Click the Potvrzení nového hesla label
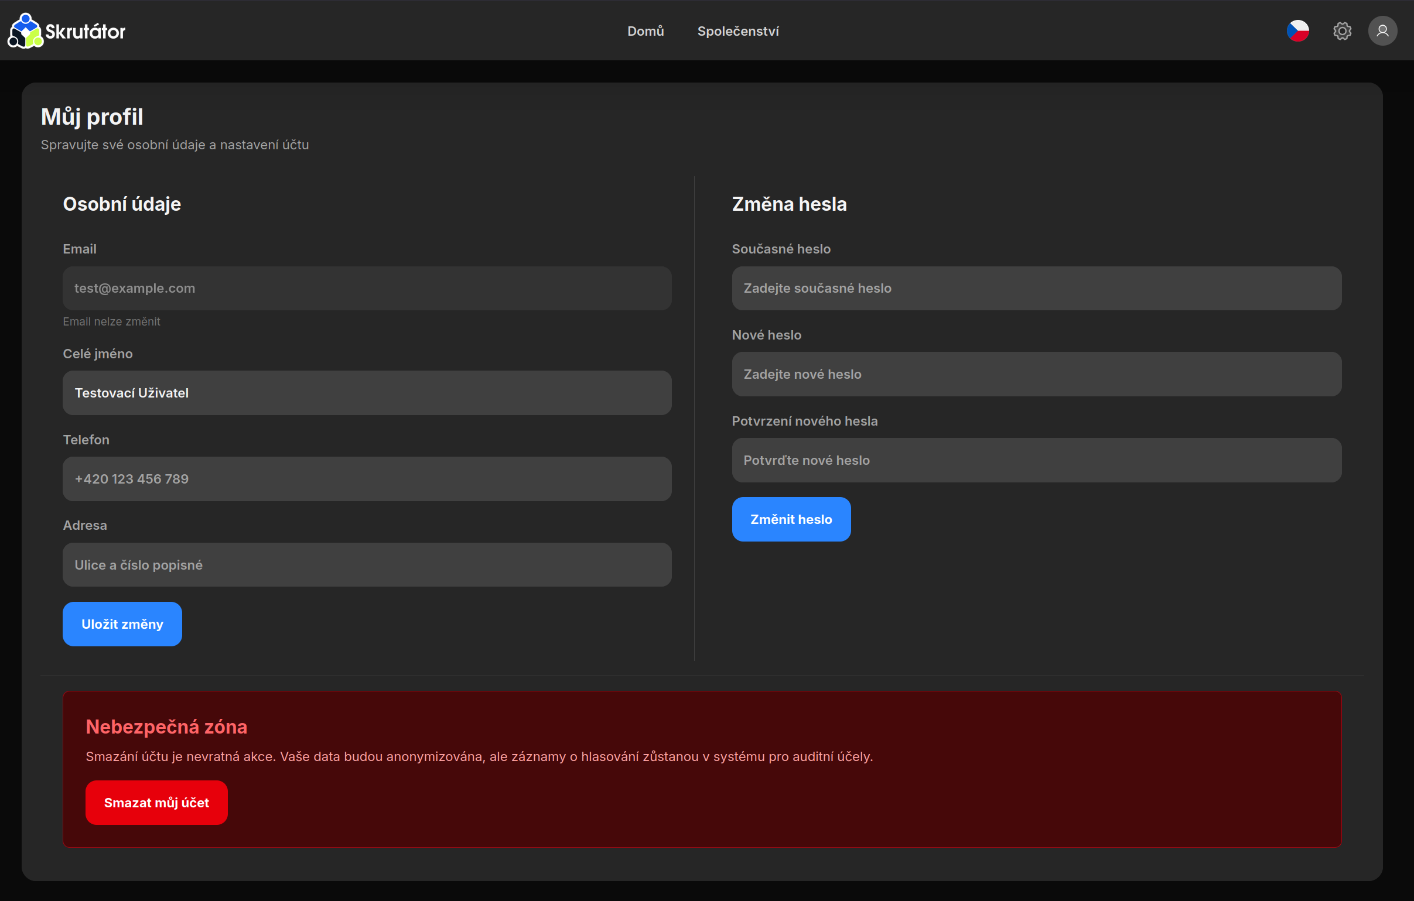 pos(804,421)
